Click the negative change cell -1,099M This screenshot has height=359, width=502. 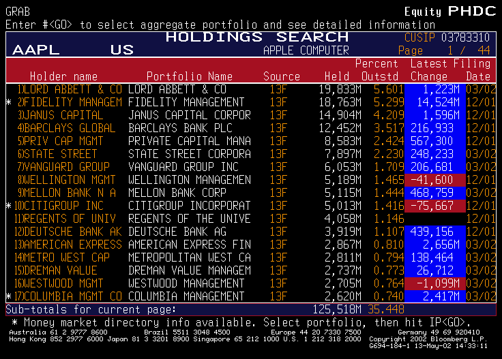pos(435,283)
